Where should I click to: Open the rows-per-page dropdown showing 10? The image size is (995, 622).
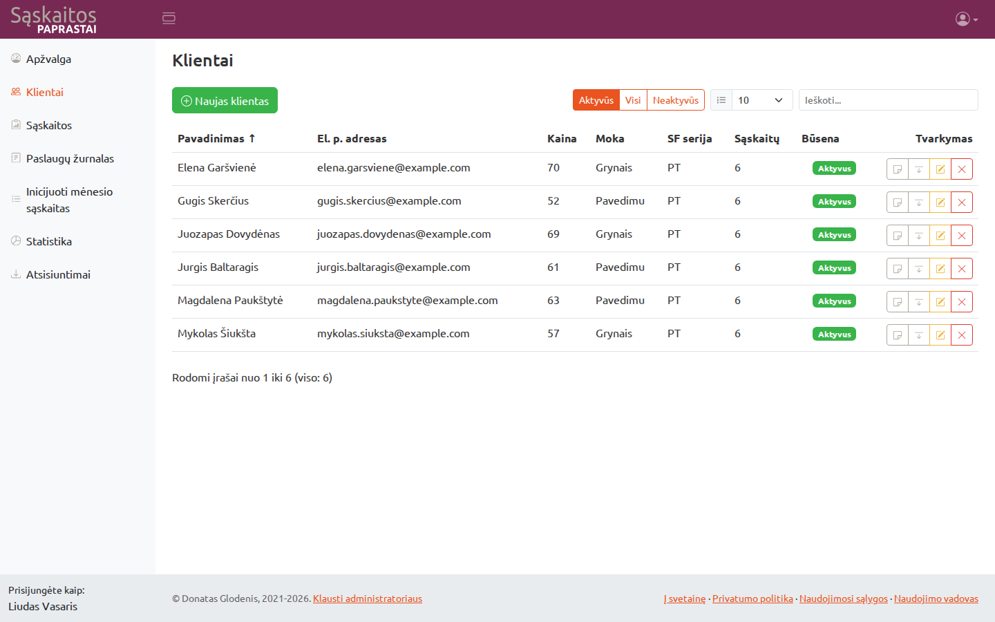(762, 100)
